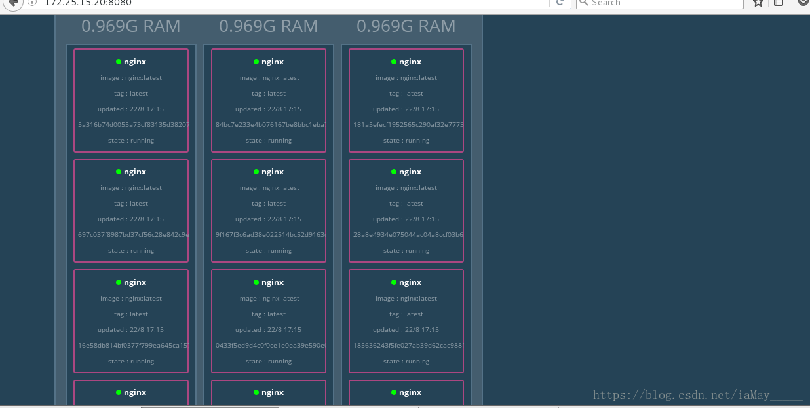Click the green status dot on container 16e58db8
810x408 pixels.
119,282
